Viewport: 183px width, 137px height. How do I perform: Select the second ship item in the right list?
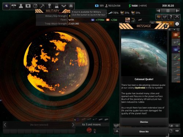point(176,42)
